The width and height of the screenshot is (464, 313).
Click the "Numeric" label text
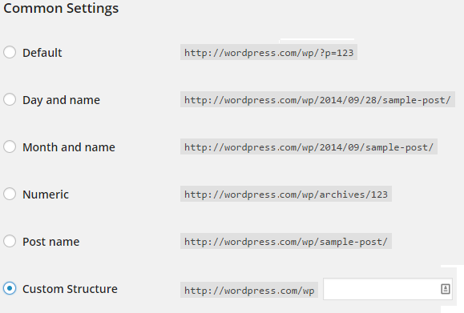46,195
